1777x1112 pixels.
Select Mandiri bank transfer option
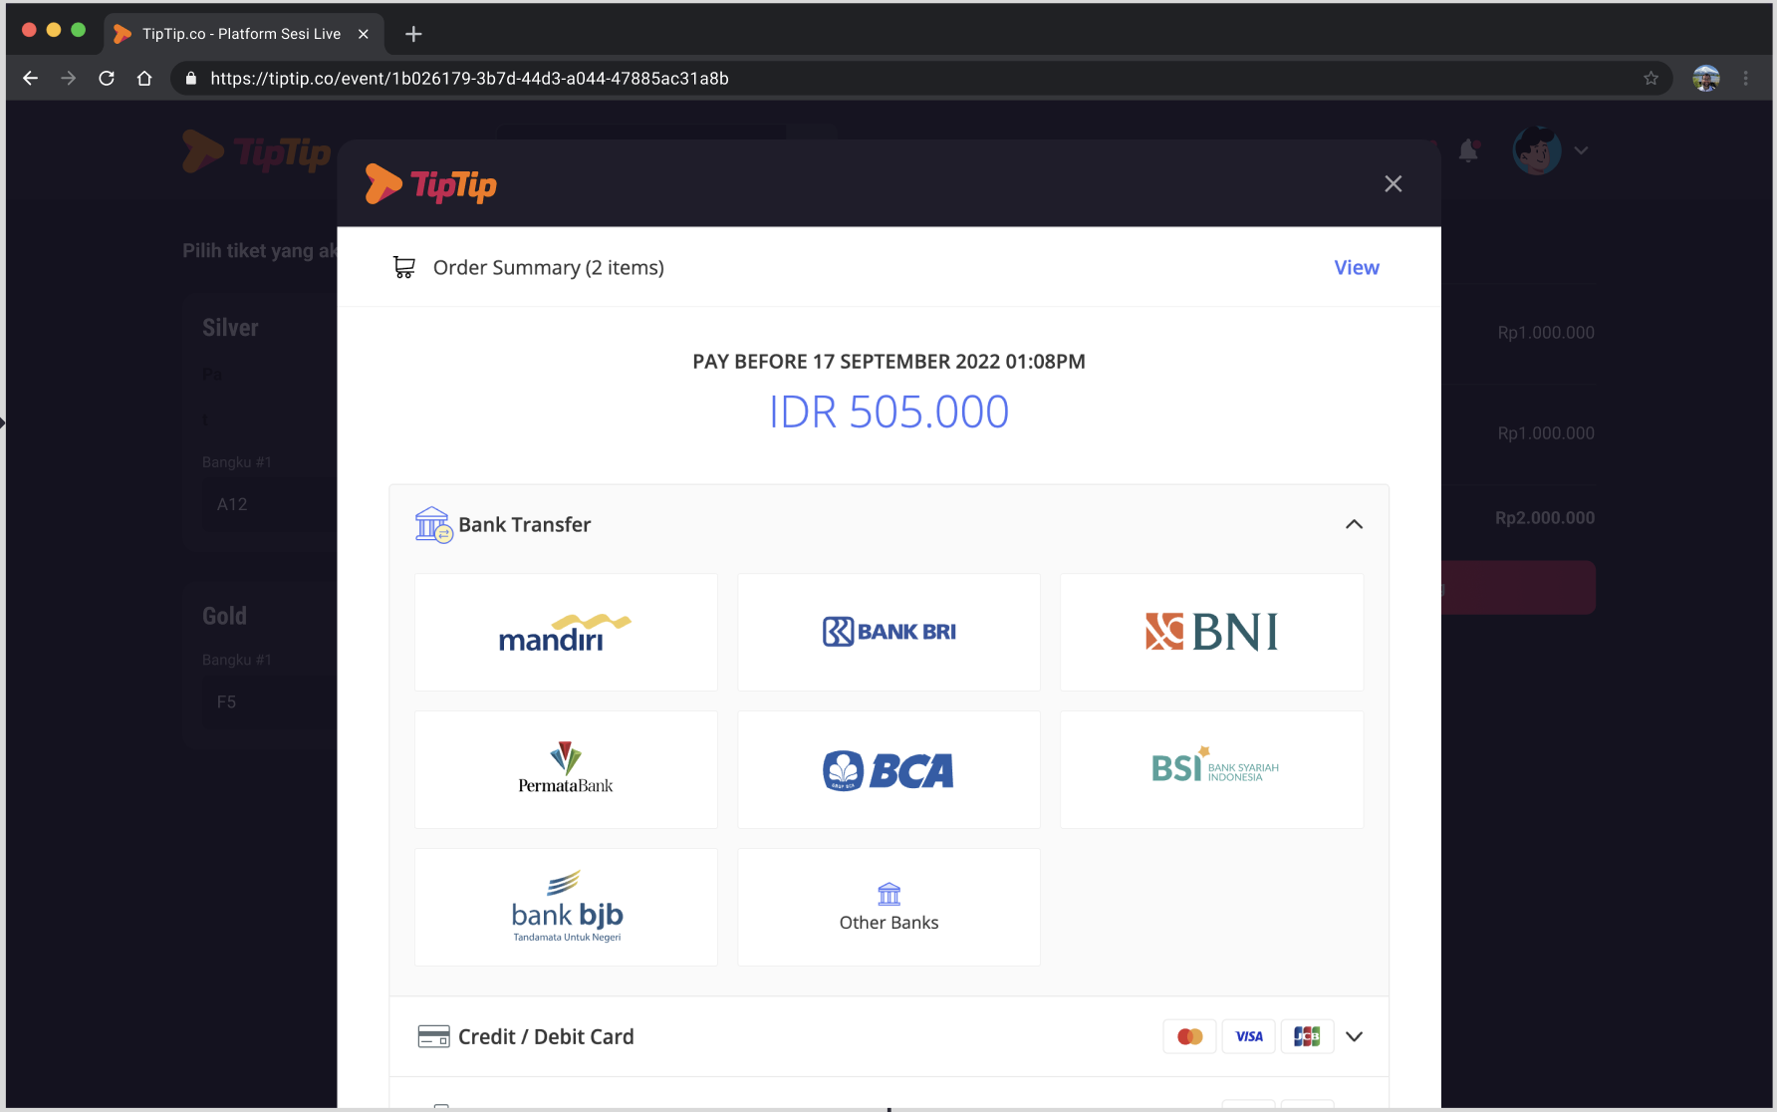click(566, 632)
